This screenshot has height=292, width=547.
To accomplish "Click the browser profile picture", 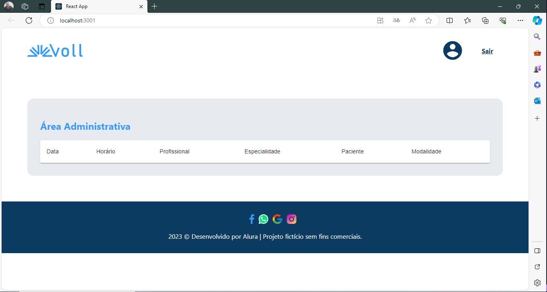I will tap(9, 6).
